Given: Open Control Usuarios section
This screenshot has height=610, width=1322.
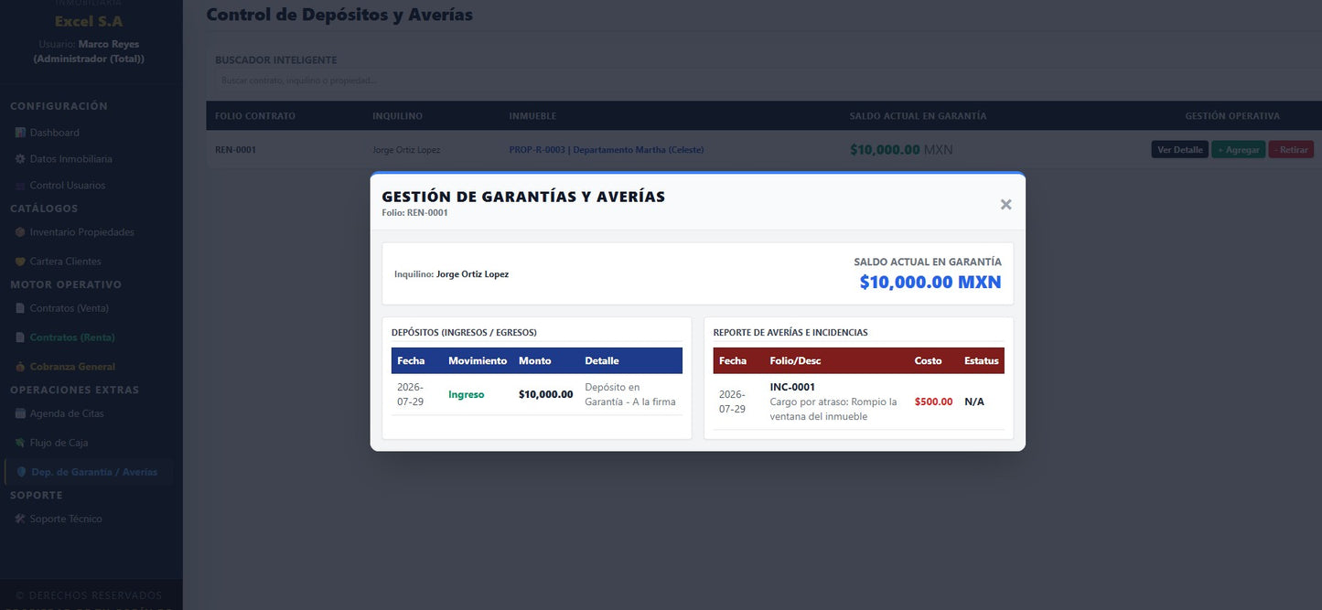Looking at the screenshot, I should 68,186.
